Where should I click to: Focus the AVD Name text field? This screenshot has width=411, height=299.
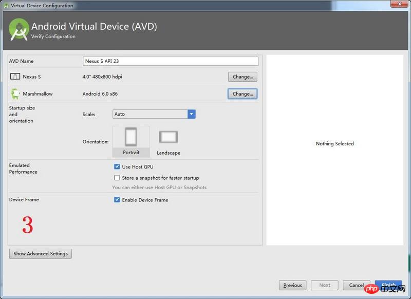(x=170, y=61)
